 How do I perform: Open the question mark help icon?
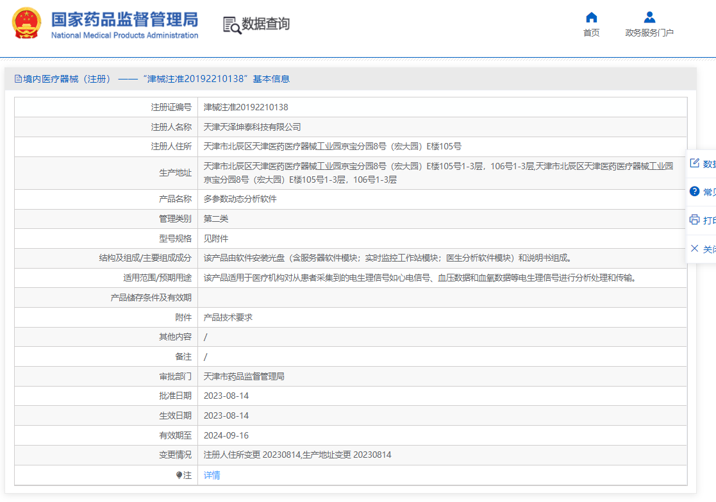695,192
